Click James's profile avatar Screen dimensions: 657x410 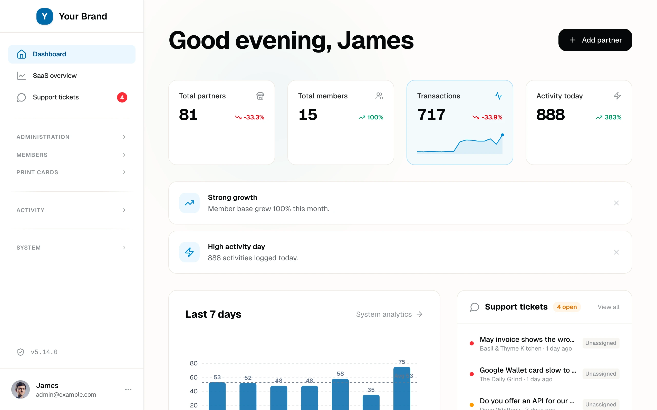(x=20, y=389)
